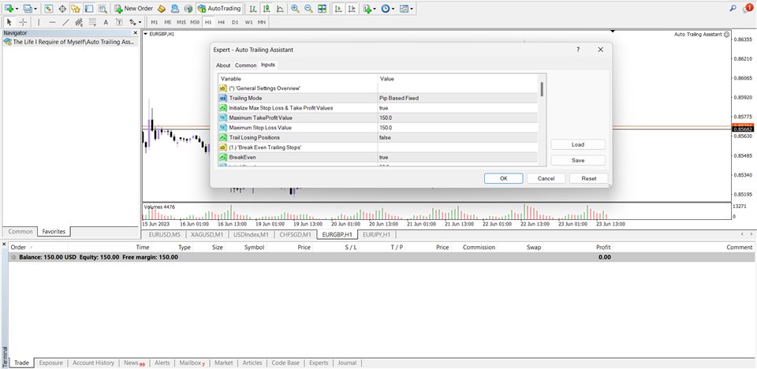757x369 pixels.
Task: Open the new chart dropdown arrow
Action: (17, 8)
